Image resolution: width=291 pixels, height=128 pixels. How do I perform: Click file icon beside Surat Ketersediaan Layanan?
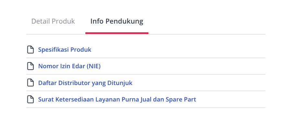[30, 100]
